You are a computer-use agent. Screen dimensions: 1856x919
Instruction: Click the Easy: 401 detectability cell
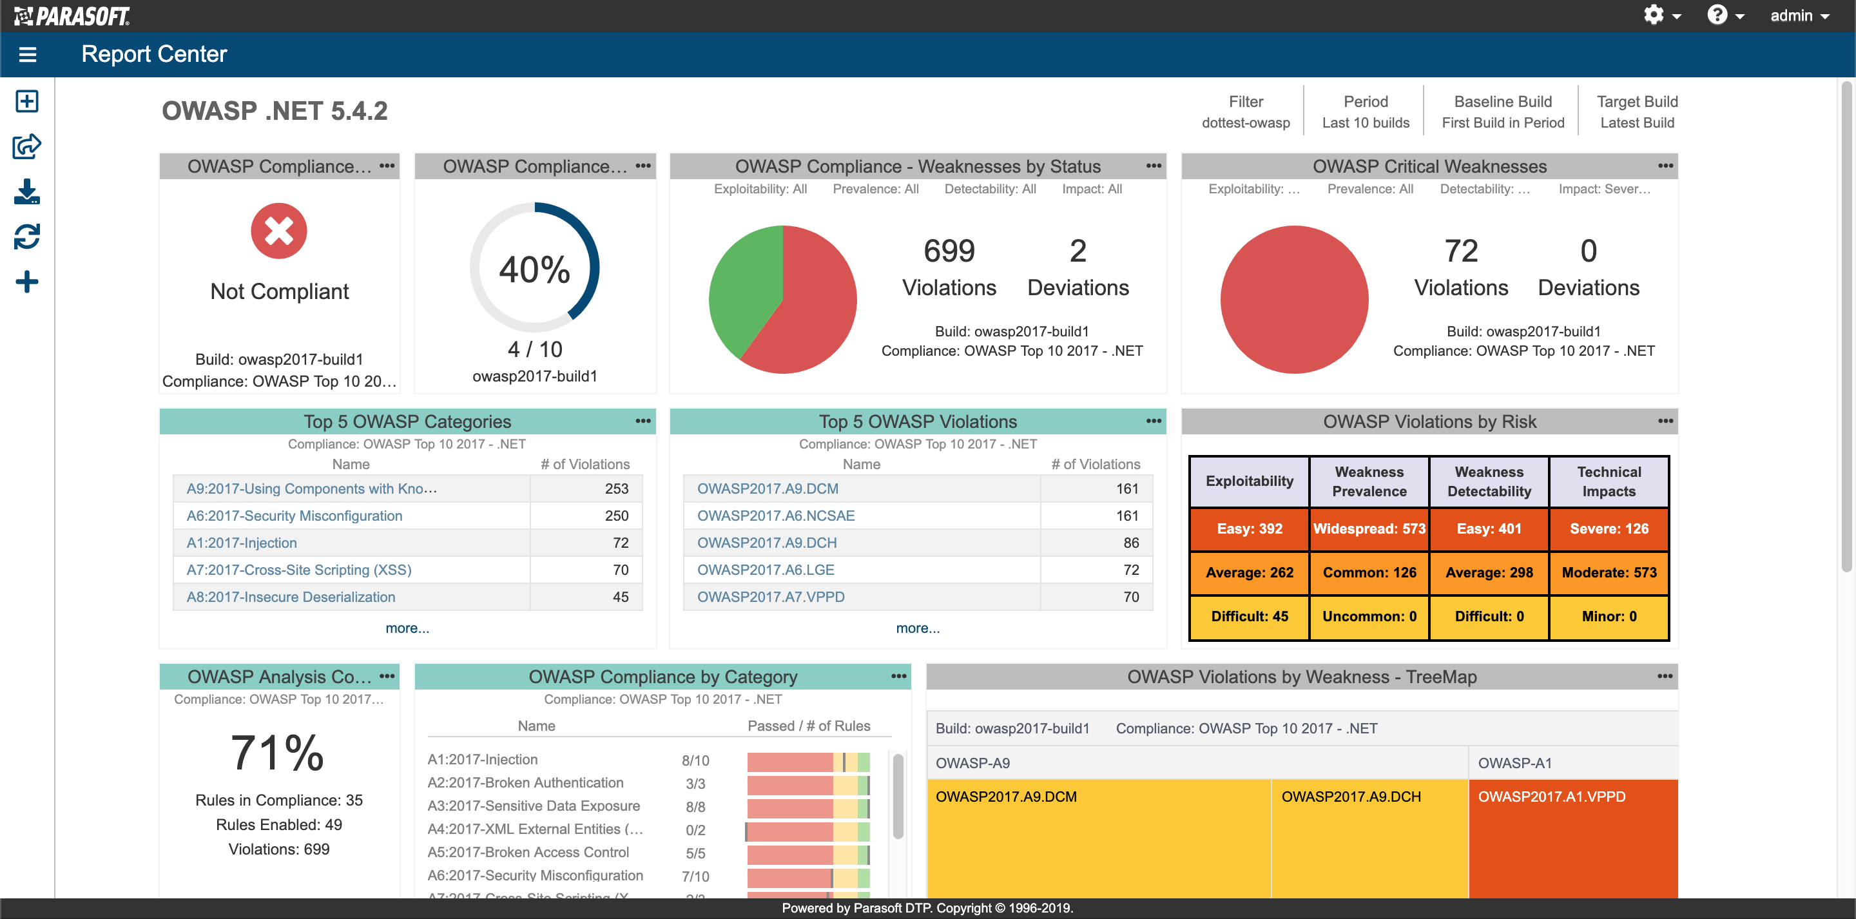(1489, 528)
